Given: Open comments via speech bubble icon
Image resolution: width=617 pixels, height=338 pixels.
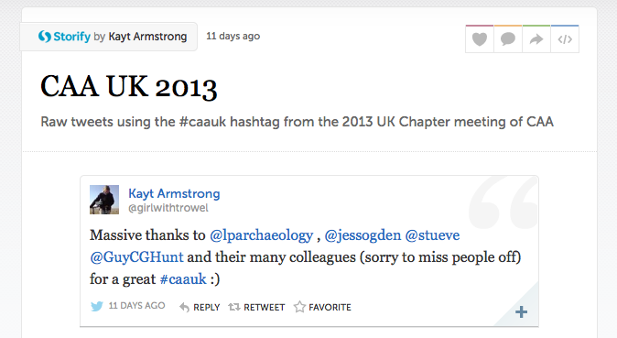Looking at the screenshot, I should (508, 39).
